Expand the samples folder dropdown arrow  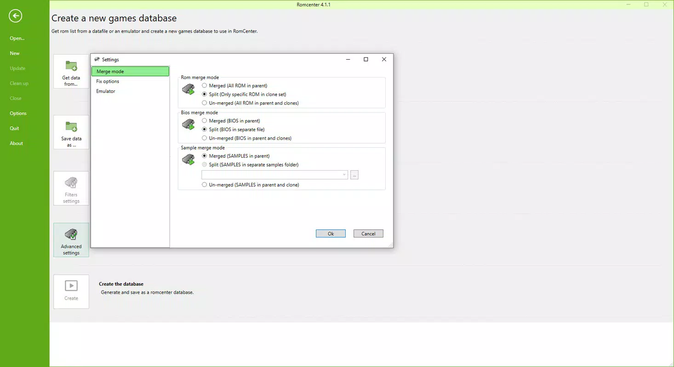coord(344,175)
